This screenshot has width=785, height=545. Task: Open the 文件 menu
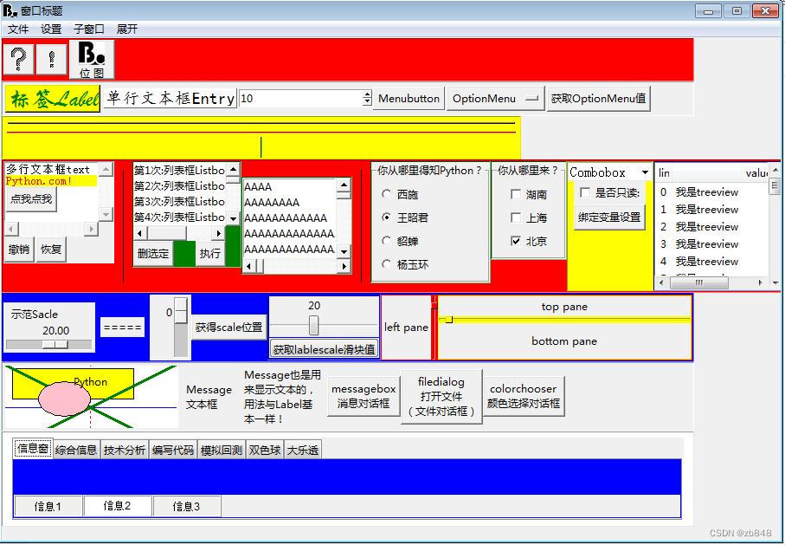(18, 29)
